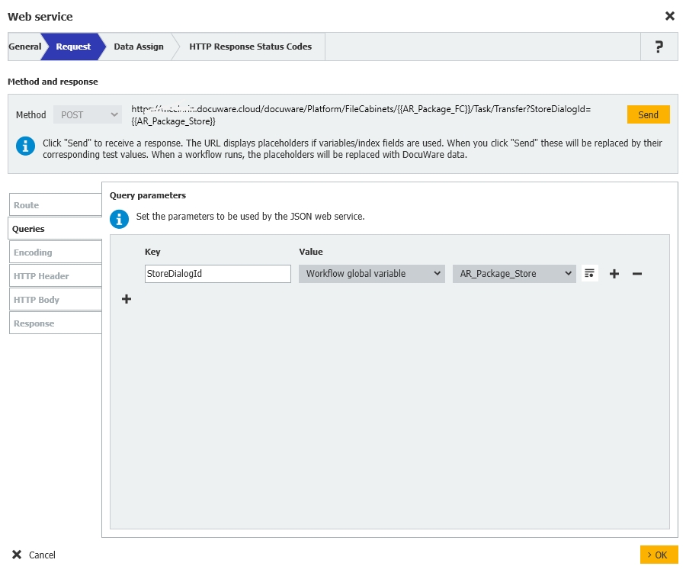
Task: Click the plus icon next to the value row
Action: [614, 274]
